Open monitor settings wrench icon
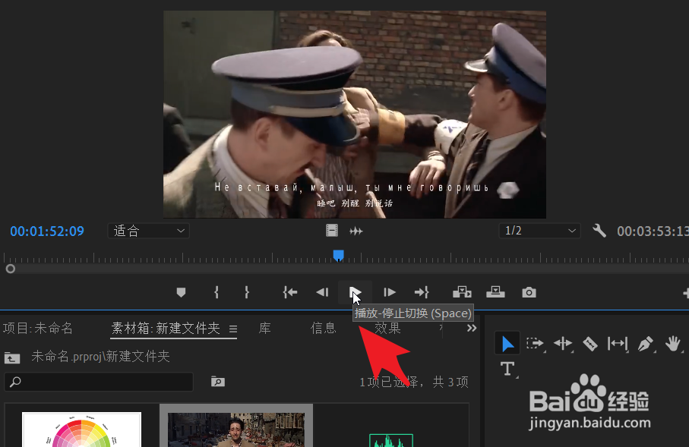689x447 pixels. point(599,231)
